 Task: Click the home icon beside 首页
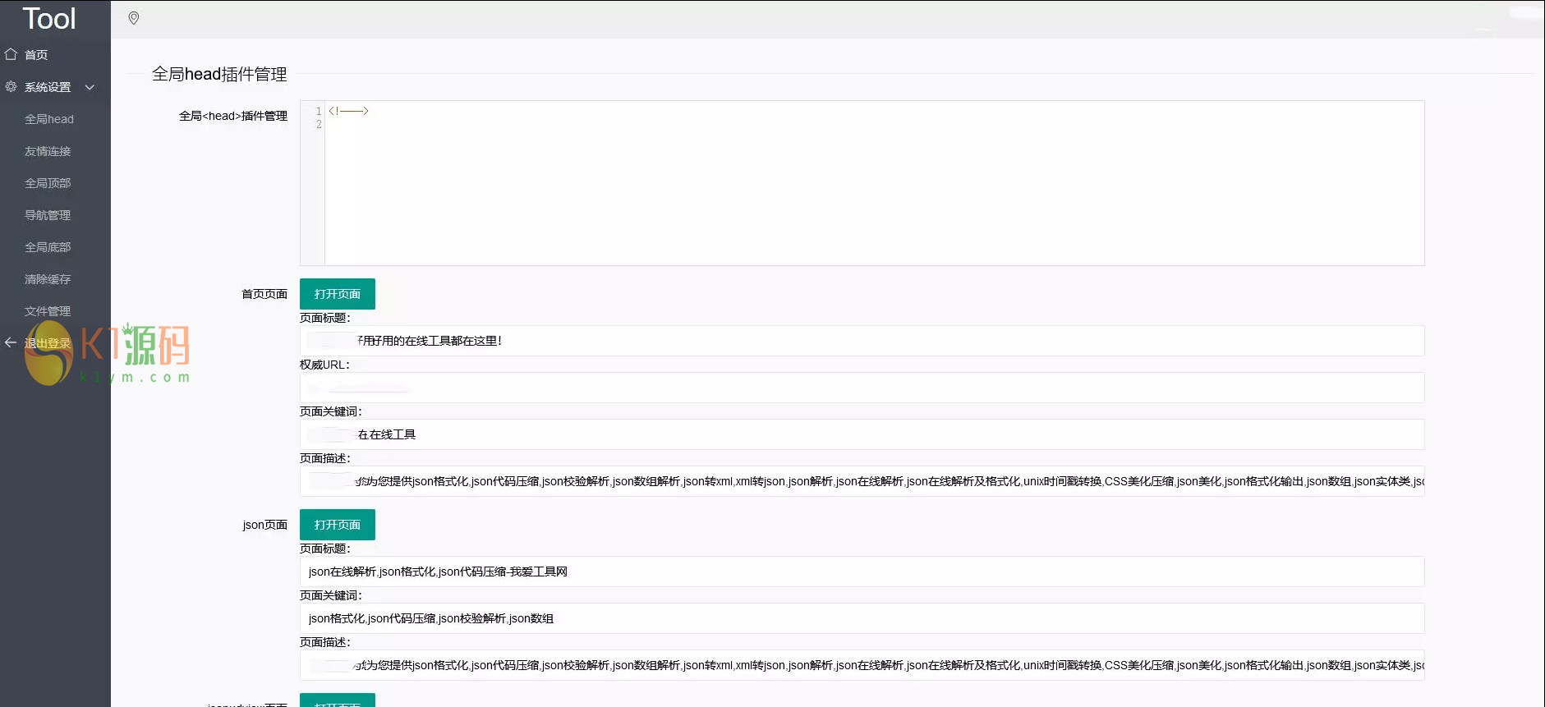click(11, 54)
